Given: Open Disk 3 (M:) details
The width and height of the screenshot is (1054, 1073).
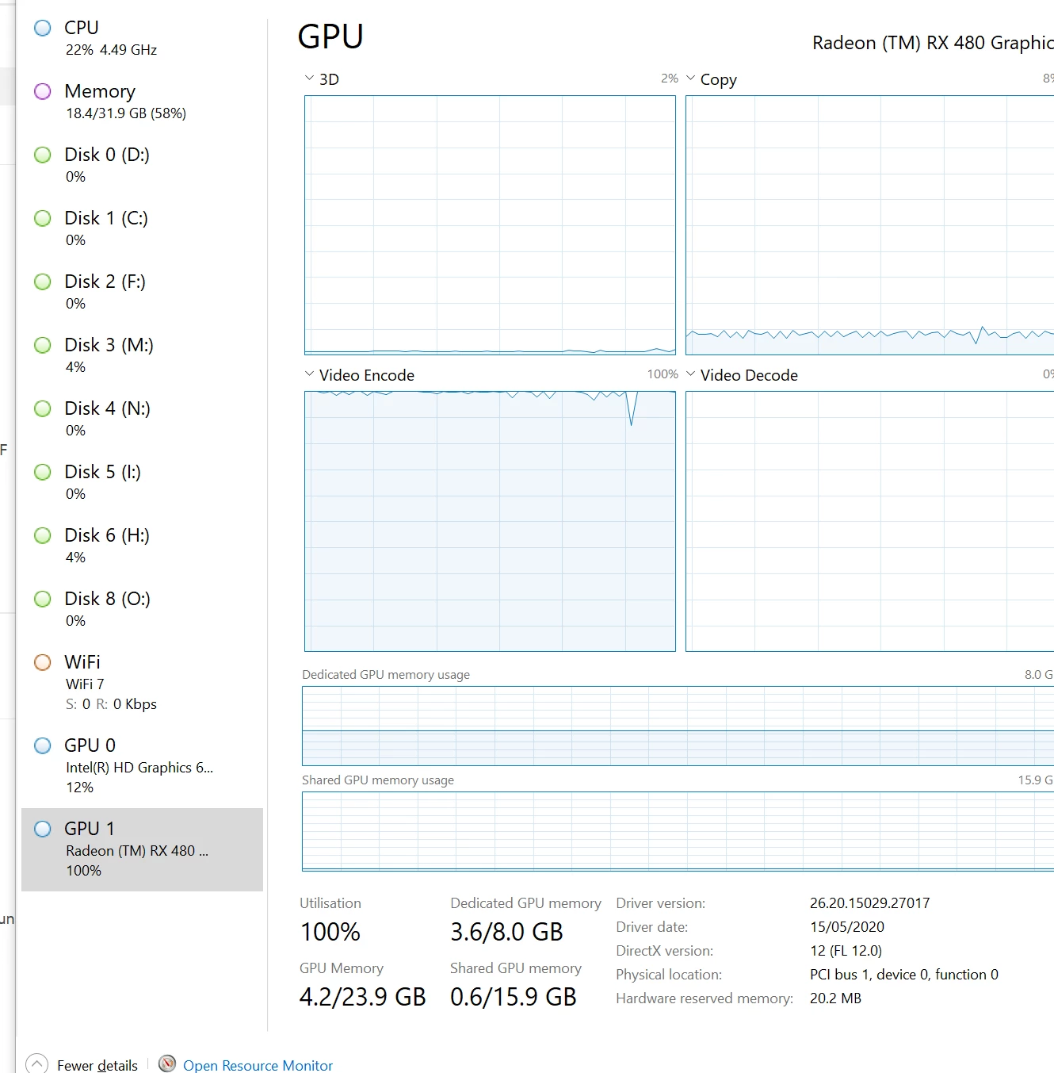Looking at the screenshot, I should pos(143,355).
